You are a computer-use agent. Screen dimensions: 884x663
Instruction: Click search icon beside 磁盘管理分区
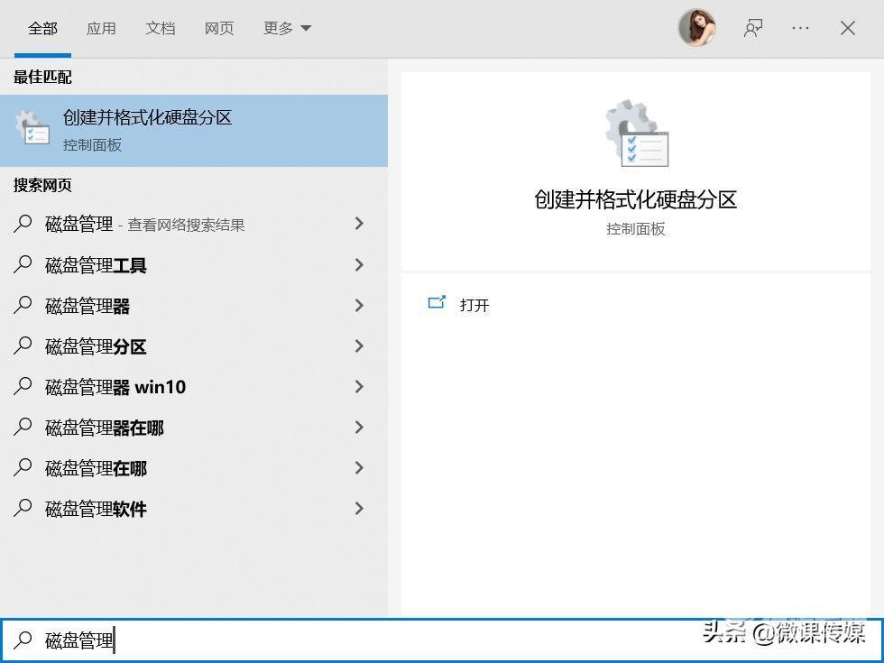coord(23,345)
